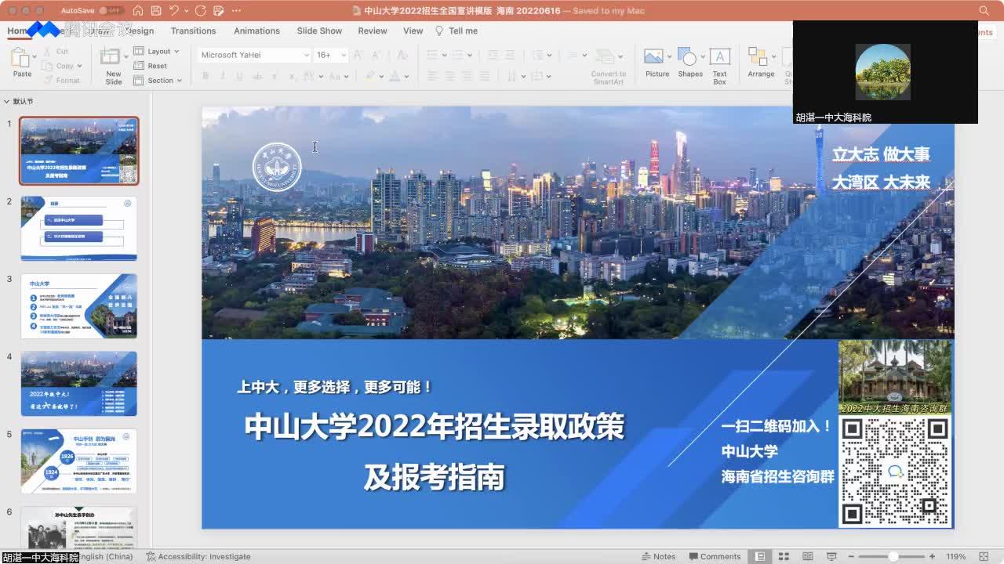The image size is (1004, 564).
Task: Click the New Slide icon
Action: pos(110,58)
